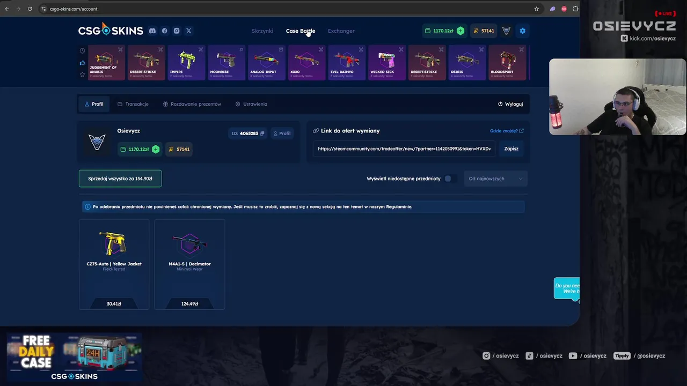
Task: Click the Osiris drop card
Action: pyautogui.click(x=467, y=63)
